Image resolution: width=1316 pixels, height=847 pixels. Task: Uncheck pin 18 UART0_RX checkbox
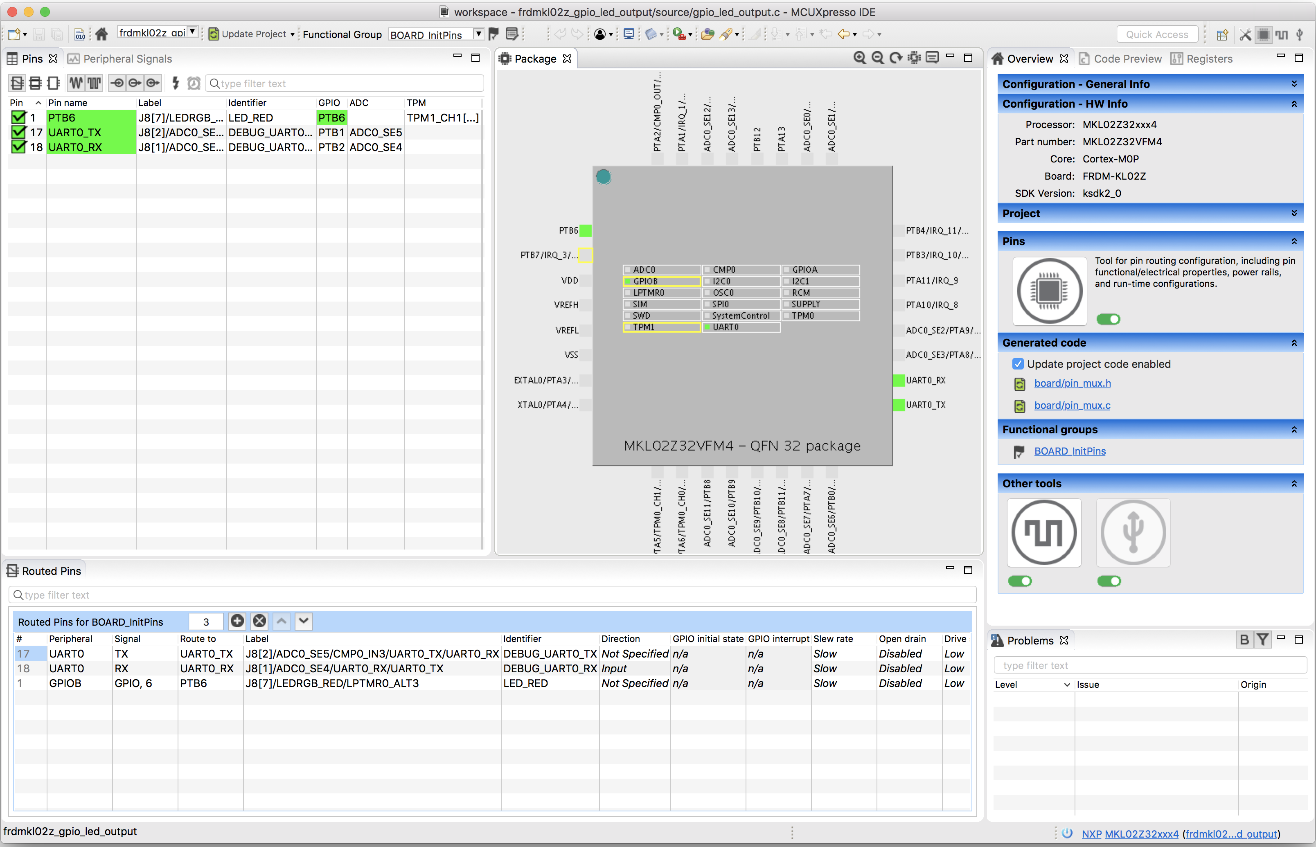coord(19,147)
